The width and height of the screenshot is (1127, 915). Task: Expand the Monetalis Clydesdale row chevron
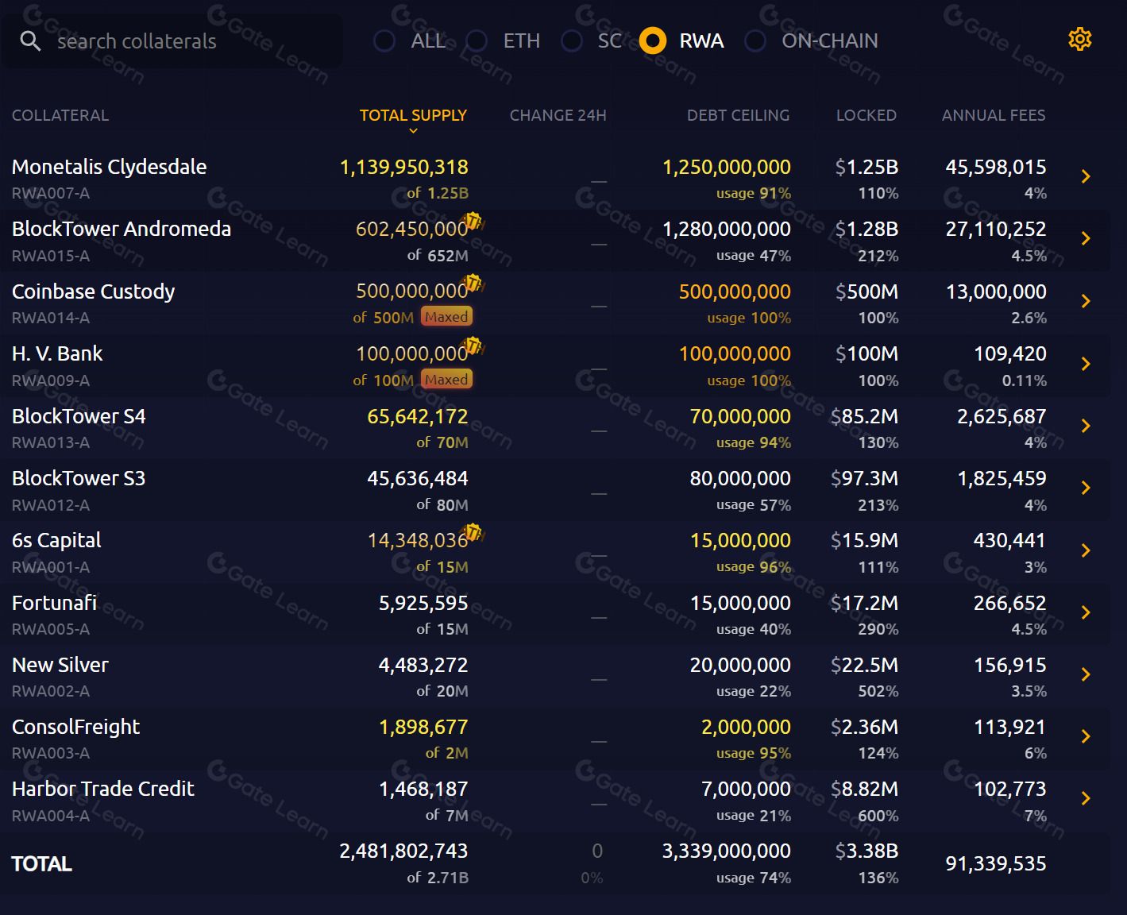coord(1086,176)
